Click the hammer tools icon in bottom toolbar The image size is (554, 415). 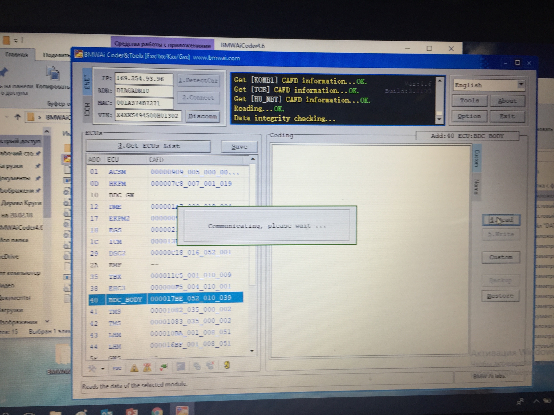coord(92,368)
